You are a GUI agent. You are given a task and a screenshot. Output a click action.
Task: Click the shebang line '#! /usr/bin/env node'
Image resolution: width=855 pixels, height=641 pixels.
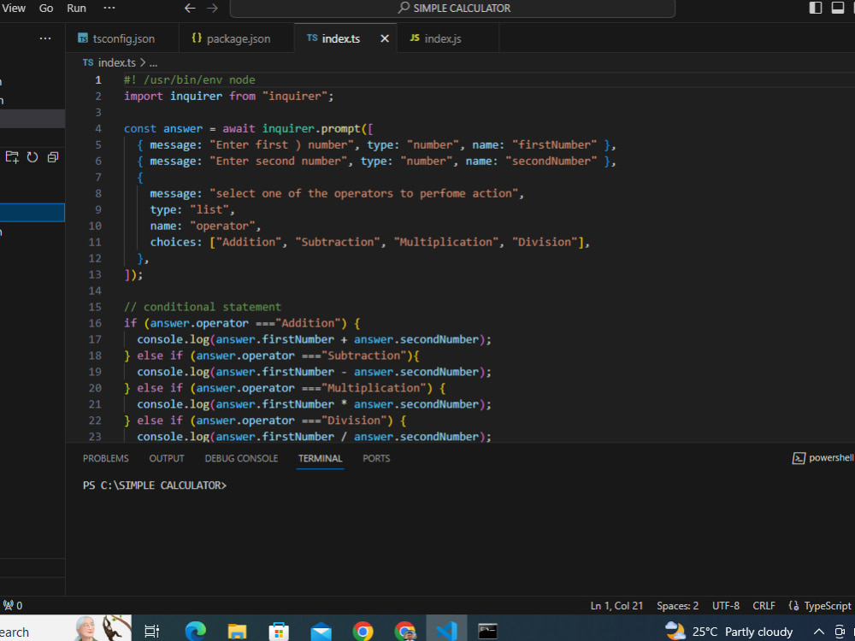click(x=189, y=80)
